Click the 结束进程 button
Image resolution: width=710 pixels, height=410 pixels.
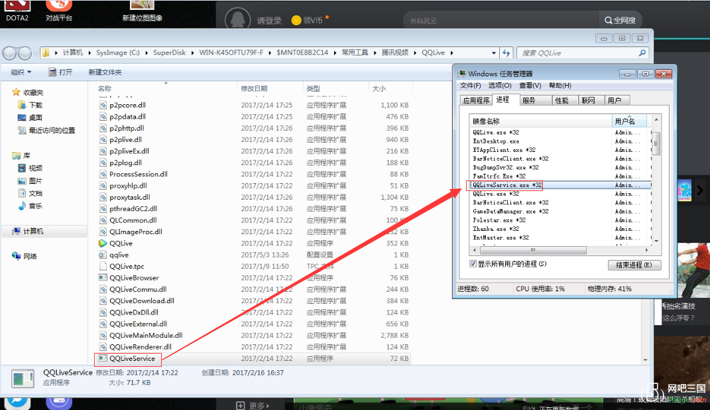[634, 265]
